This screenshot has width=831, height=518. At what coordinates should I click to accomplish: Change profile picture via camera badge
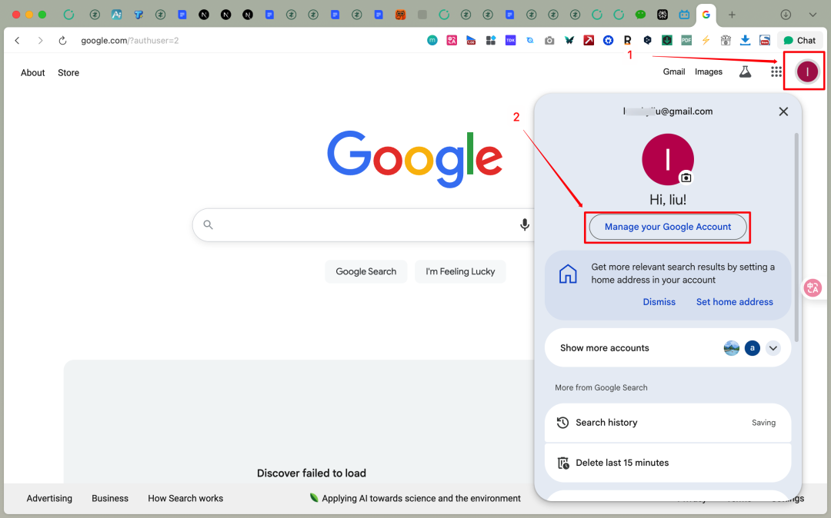686,178
